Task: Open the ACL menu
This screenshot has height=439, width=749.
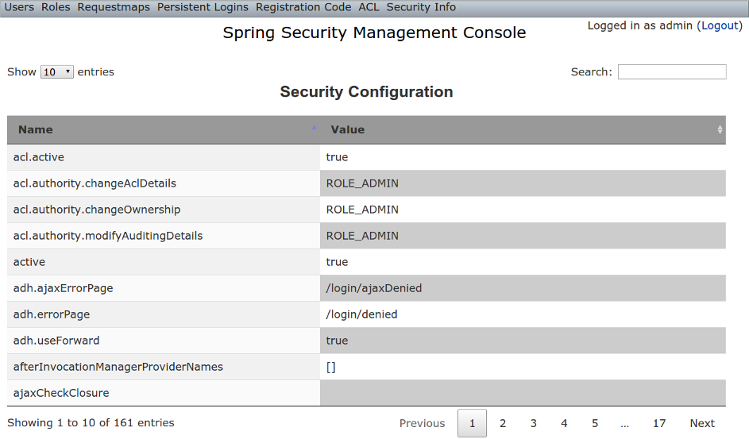Action: click(x=369, y=7)
